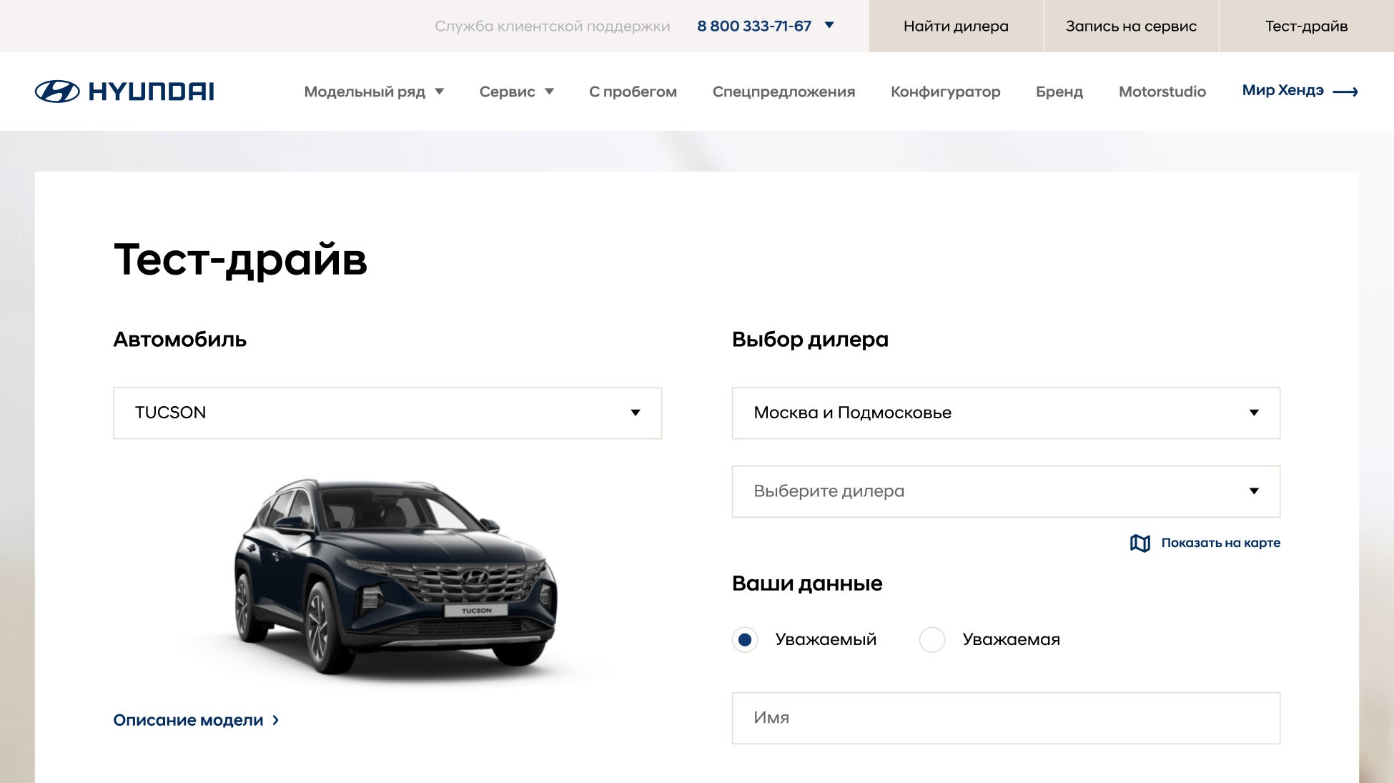Click the Имя input field

(1006, 718)
